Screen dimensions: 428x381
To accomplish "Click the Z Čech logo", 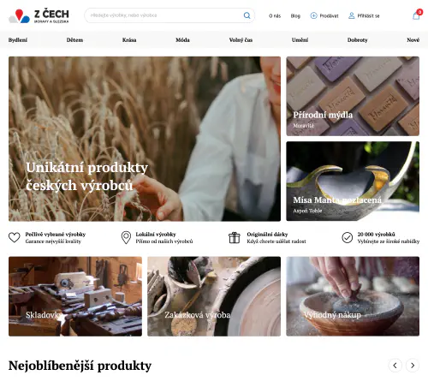I will click(x=39, y=16).
